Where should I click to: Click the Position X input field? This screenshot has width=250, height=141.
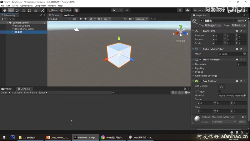point(219,35)
